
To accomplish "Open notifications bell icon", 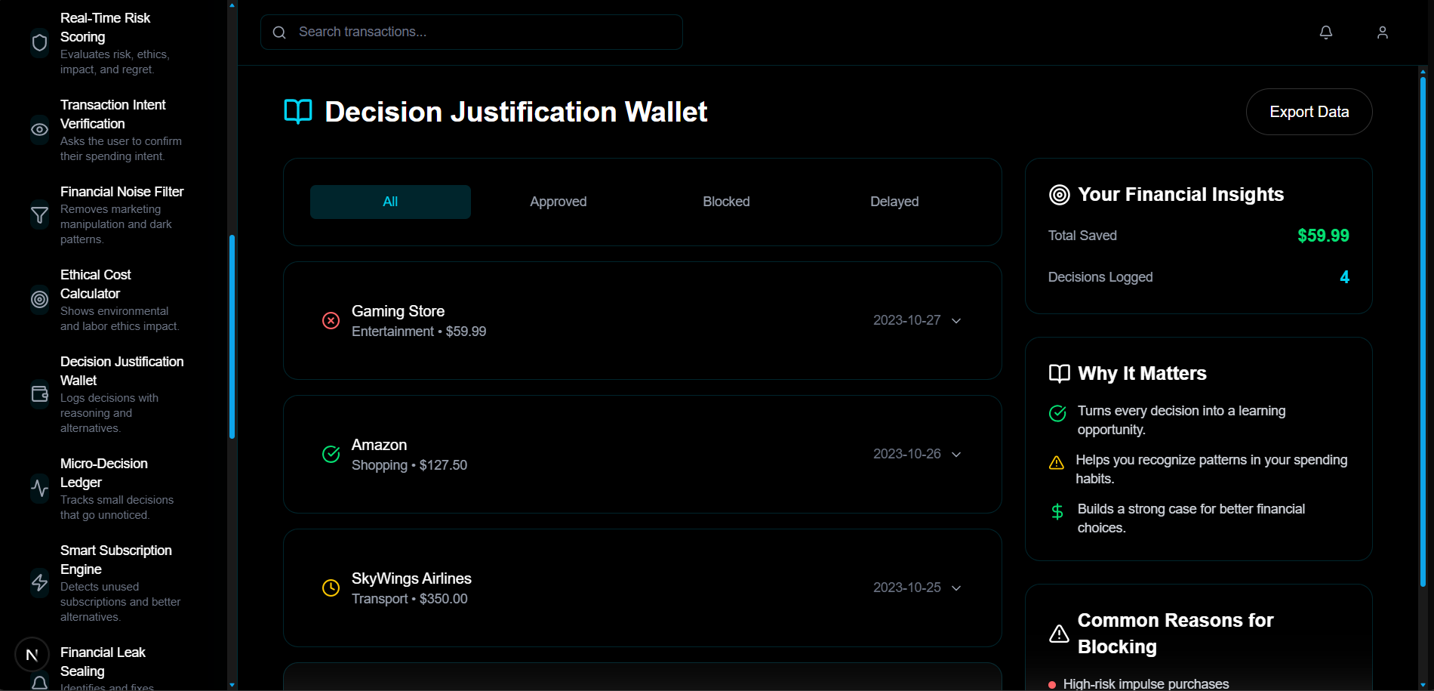I will 1326,32.
